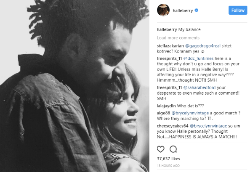Open halleberry's profile picture avatar

163,10
